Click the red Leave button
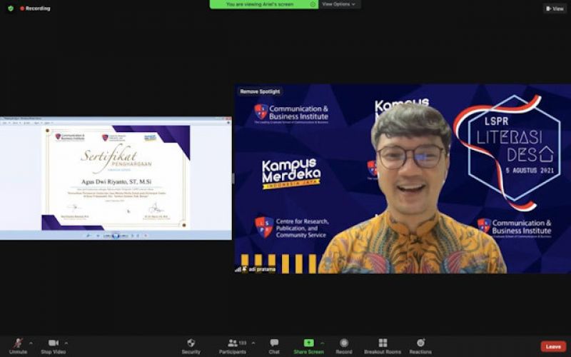Viewport: 571px width, 357px height. point(553,346)
